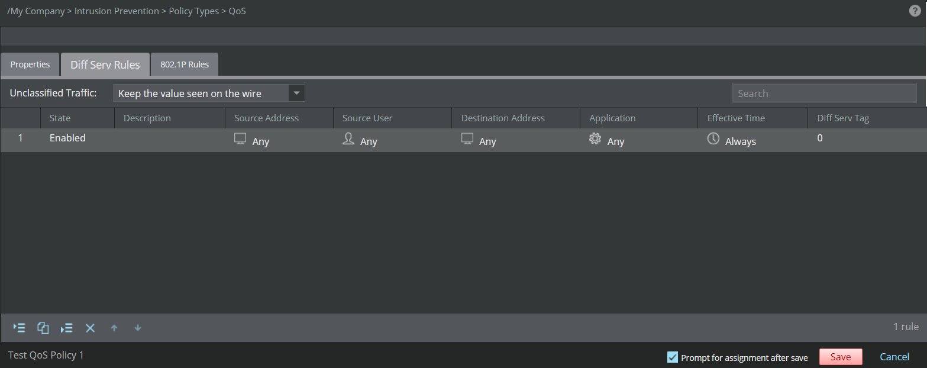Click the Unclassified Traffic label
The image size is (927, 368).
click(53, 93)
